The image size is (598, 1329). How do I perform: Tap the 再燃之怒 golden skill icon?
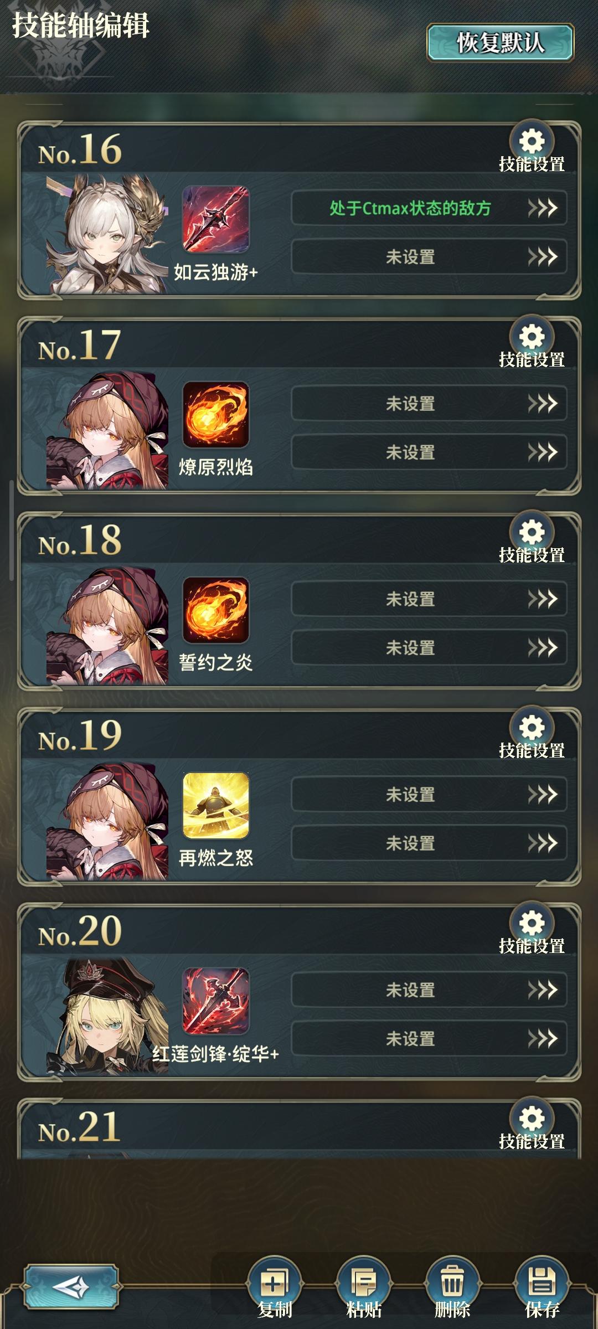216,806
